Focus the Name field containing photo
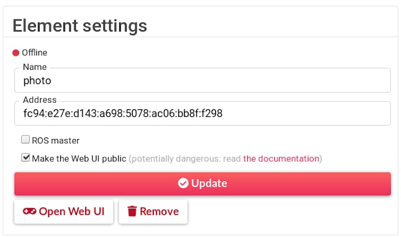 pyautogui.click(x=203, y=80)
